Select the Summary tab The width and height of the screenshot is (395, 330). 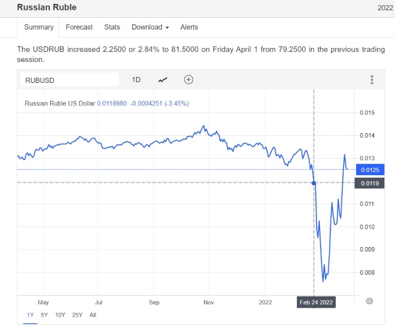(38, 27)
